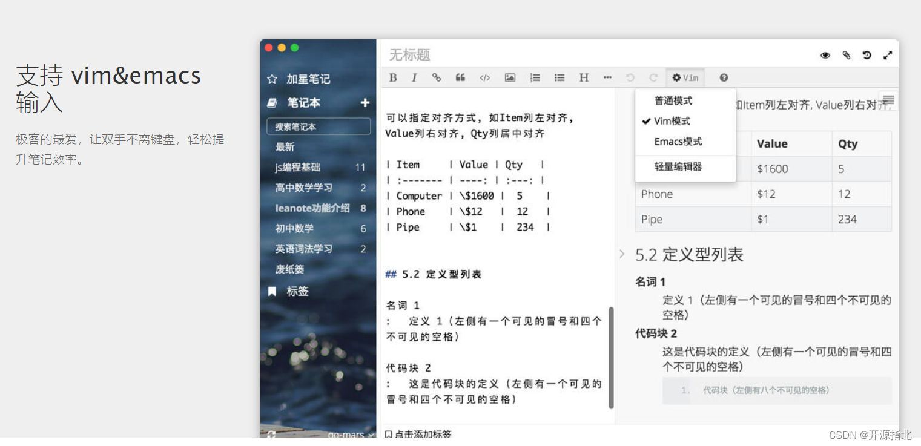Image resolution: width=921 pixels, height=446 pixels.
Task: Apply a heading with the H icon
Action: (x=583, y=77)
